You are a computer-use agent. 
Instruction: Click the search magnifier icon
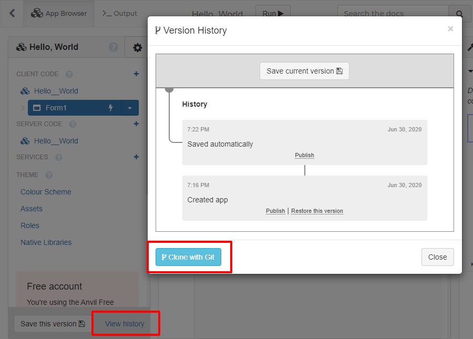[459, 14]
